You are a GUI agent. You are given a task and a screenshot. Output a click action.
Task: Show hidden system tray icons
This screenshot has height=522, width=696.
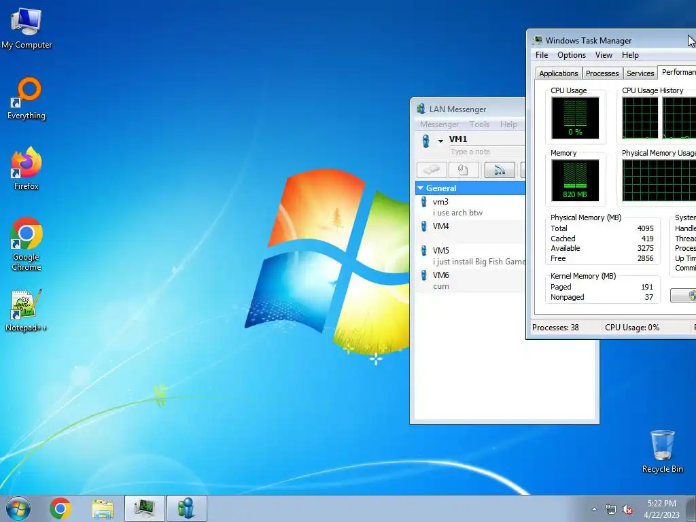594,509
